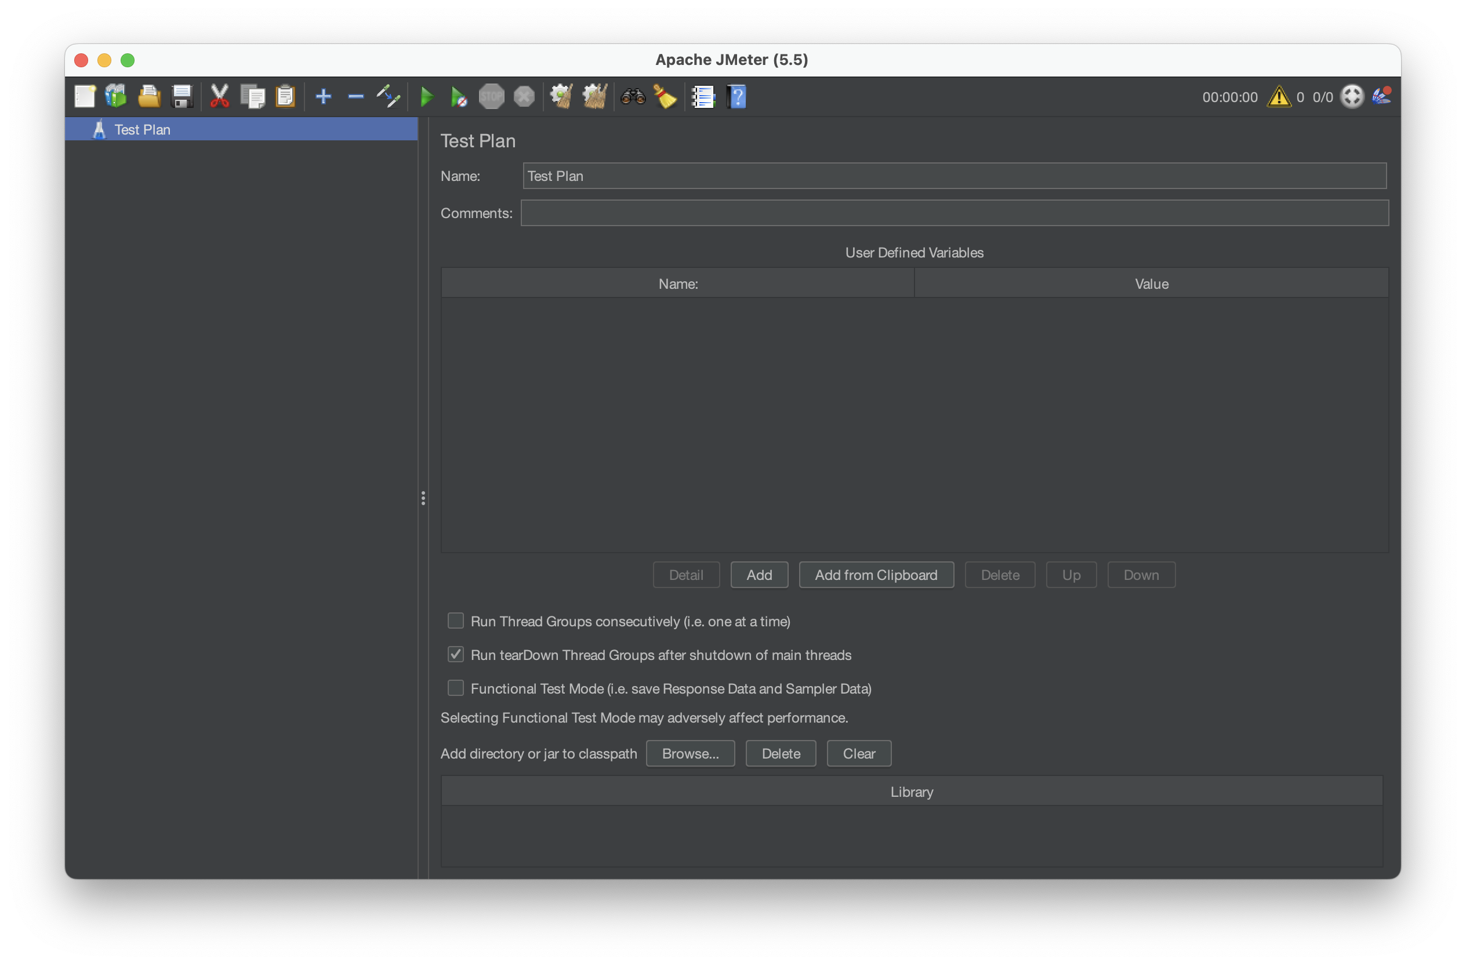Click the remote engines status icon
The image size is (1466, 965).
click(1352, 97)
